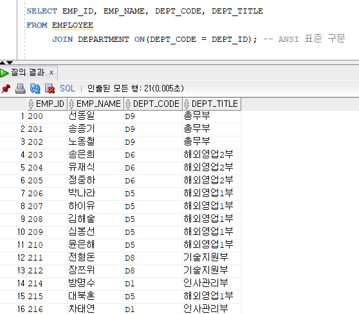Select the EMP_ID cell 216

pyautogui.click(x=47, y=308)
